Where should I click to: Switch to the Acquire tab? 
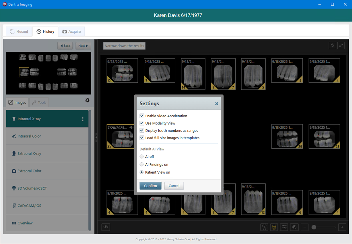tap(71, 32)
